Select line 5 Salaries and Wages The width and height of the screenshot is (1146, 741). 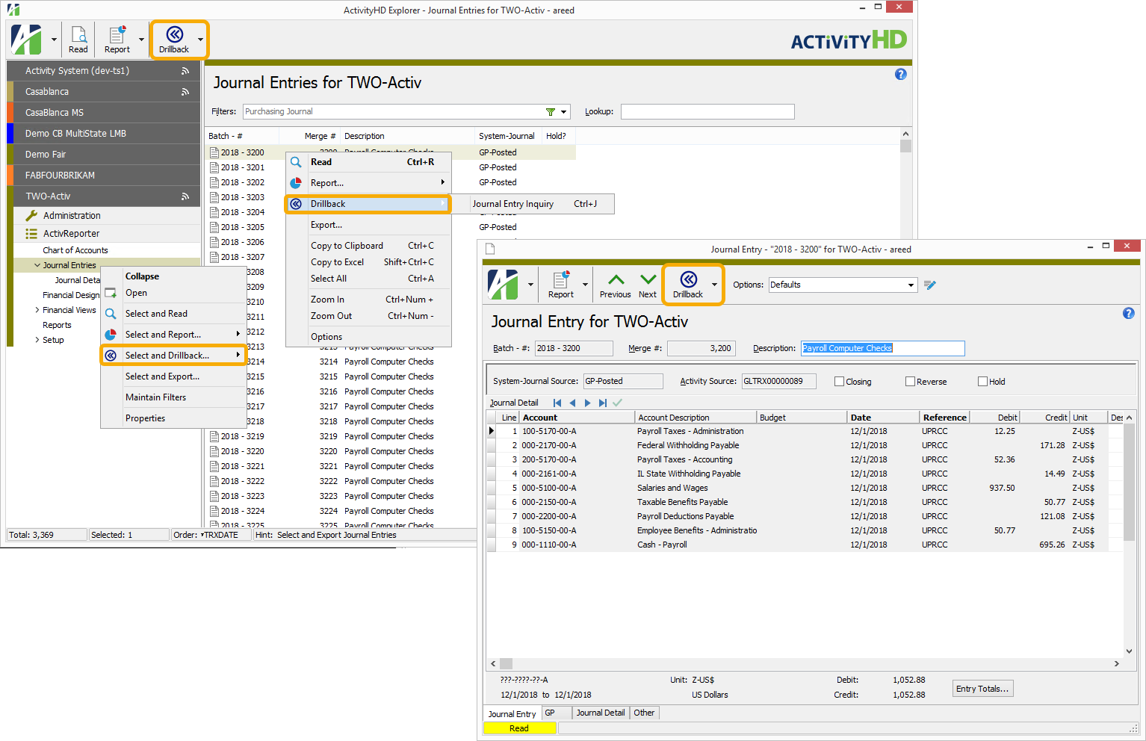pos(804,488)
